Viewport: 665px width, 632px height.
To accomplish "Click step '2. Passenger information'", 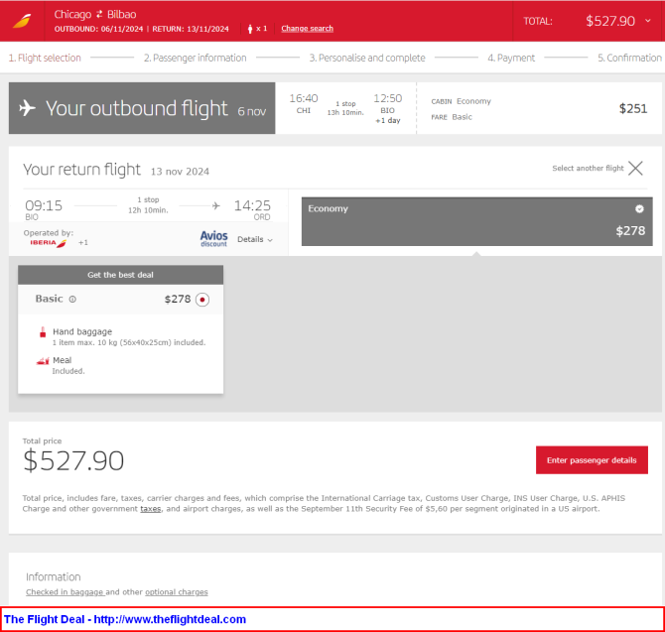I will click(x=196, y=58).
